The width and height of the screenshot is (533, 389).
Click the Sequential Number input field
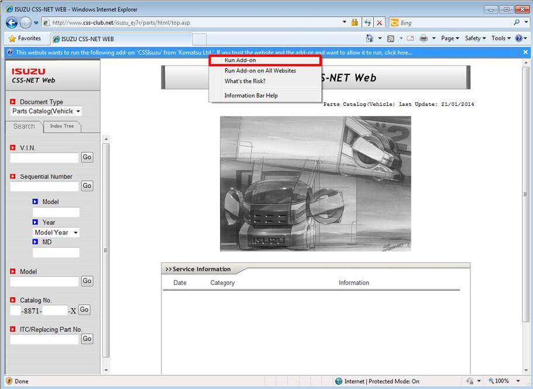[44, 186]
